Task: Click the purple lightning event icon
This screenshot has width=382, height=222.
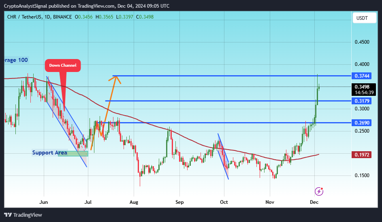Action: click(319, 191)
